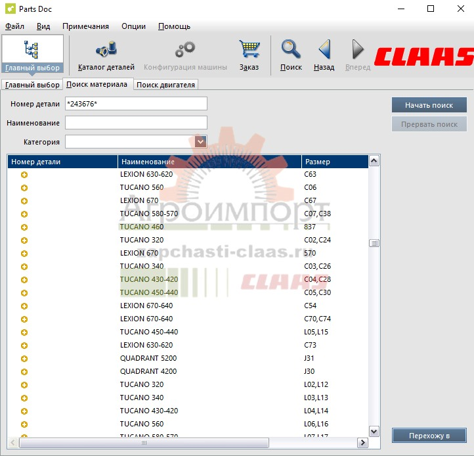Switch to Главный выбор tab
This screenshot has height=456, width=474.
pos(32,85)
